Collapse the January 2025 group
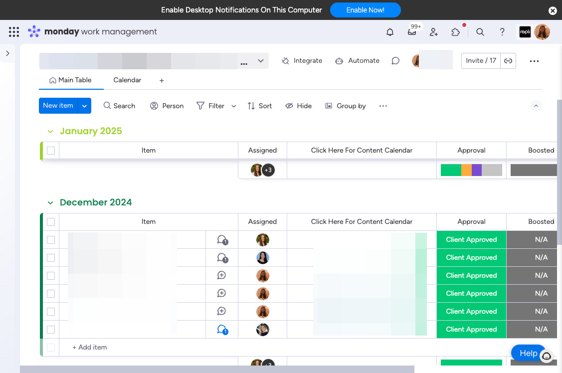The height and width of the screenshot is (373, 562). [50, 132]
